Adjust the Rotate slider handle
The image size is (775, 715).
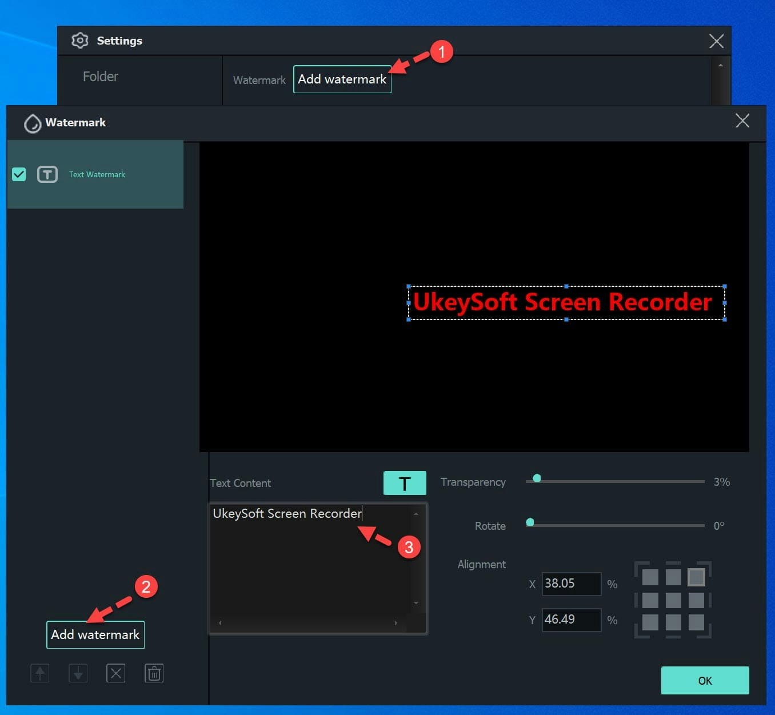tap(530, 522)
